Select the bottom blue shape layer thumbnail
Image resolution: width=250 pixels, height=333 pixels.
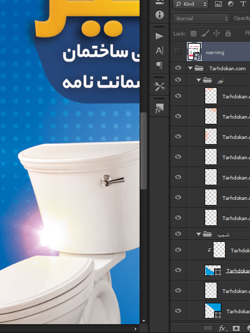click(x=213, y=311)
